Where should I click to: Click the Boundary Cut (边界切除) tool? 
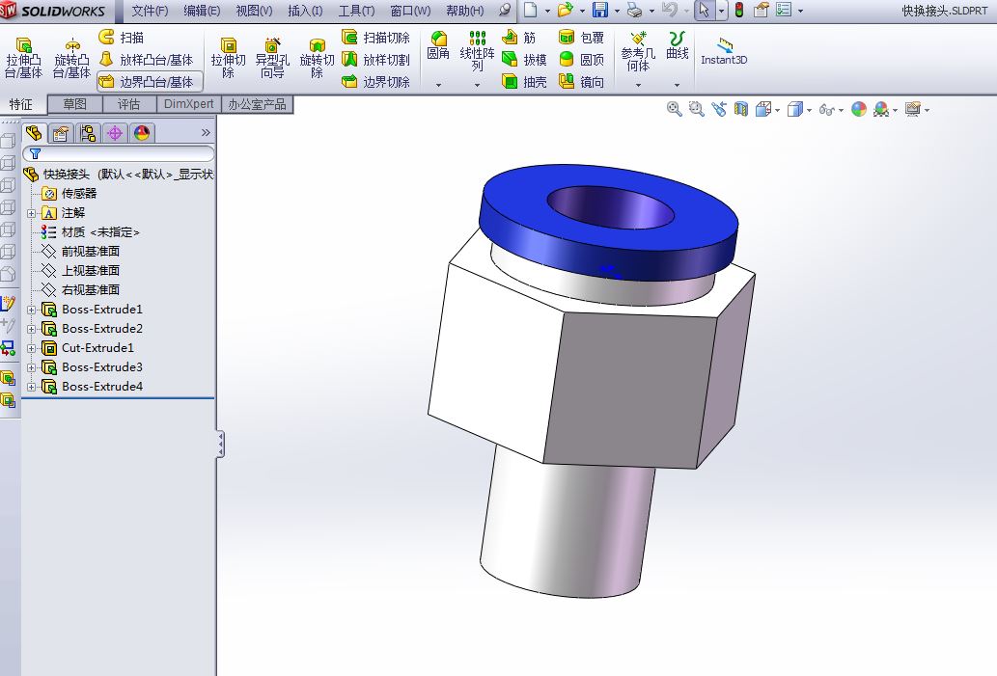tap(375, 82)
